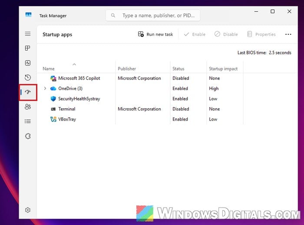The height and width of the screenshot is (225, 304).
Task: Click the search magnifier icon
Action: (x=113, y=15)
